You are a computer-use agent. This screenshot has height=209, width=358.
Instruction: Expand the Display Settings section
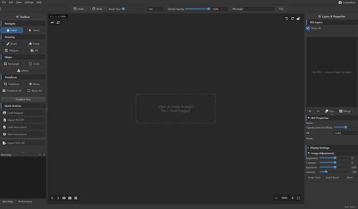point(318,148)
